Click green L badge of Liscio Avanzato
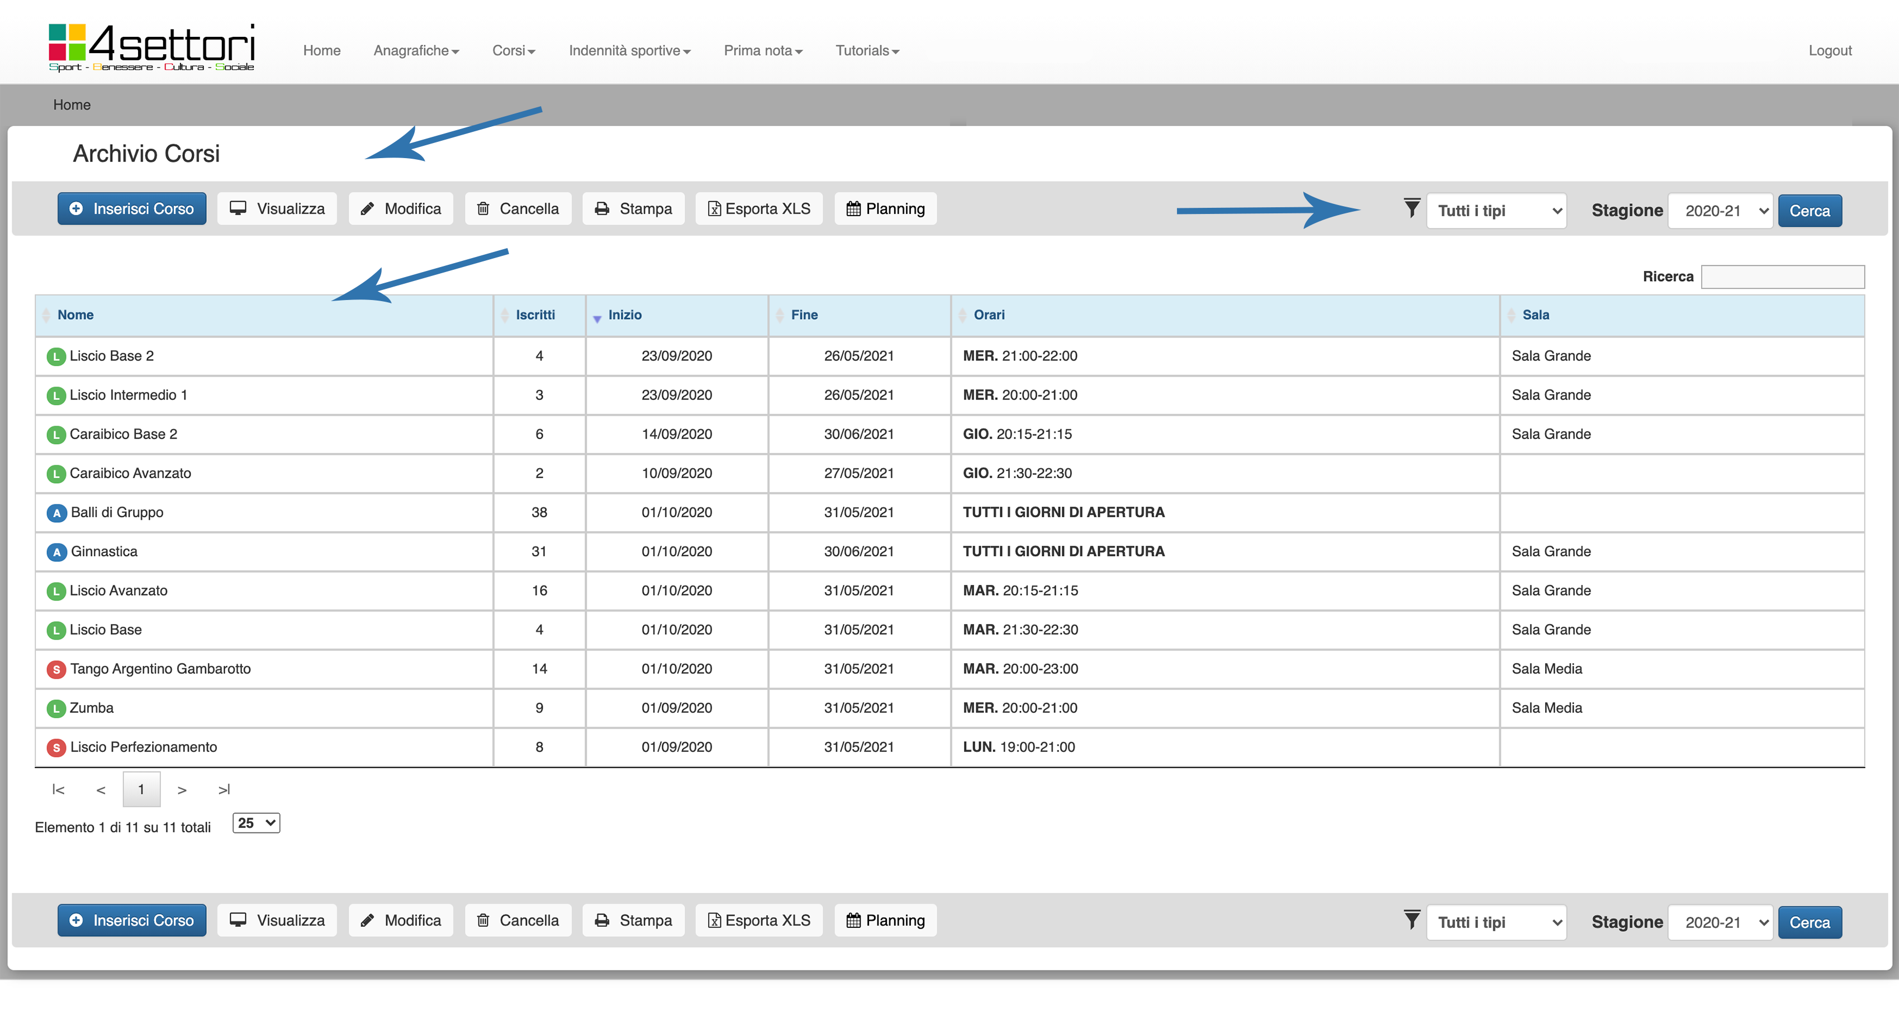The width and height of the screenshot is (1899, 1019). click(56, 591)
